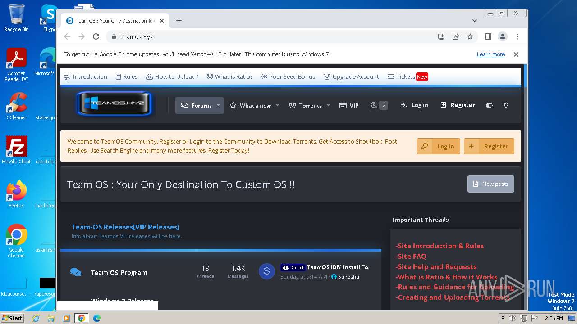
Task: Open Torrents nav item
Action: click(x=305, y=105)
